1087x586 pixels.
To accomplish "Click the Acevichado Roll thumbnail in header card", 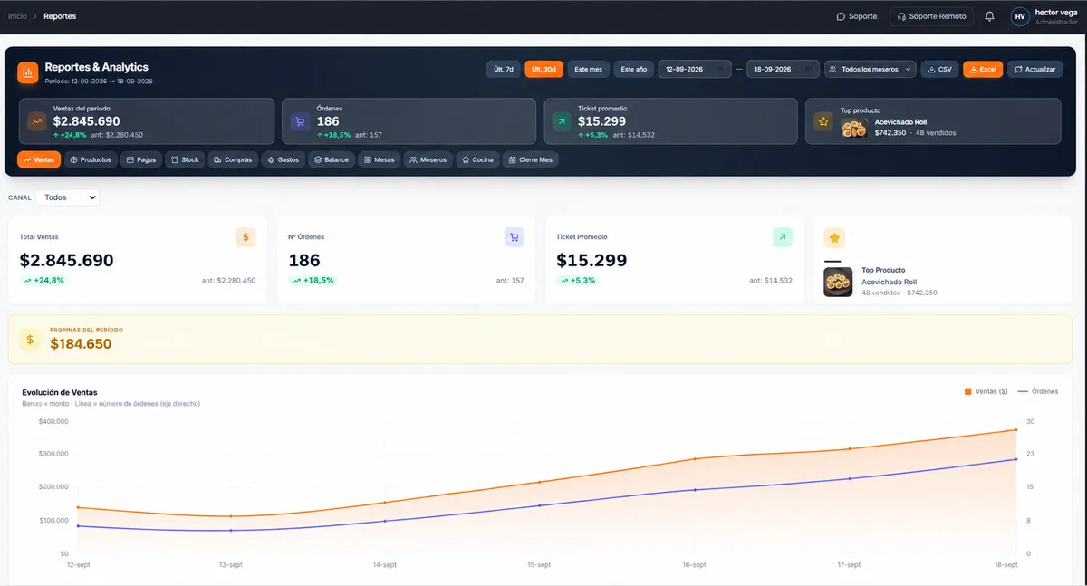I will click(855, 128).
